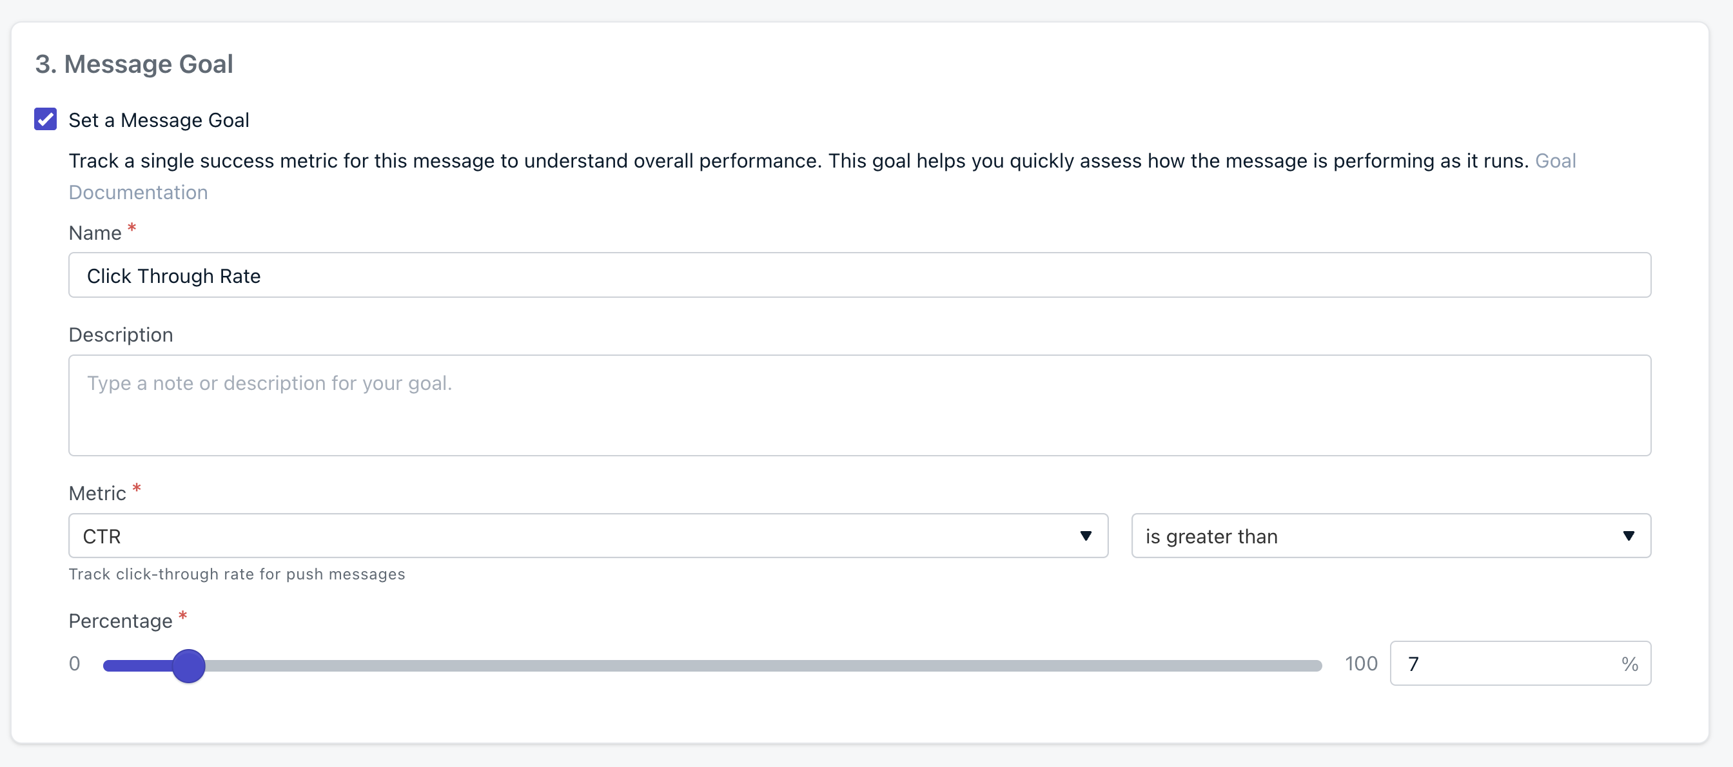Click the "3. Message Goal" section heading

pos(134,63)
